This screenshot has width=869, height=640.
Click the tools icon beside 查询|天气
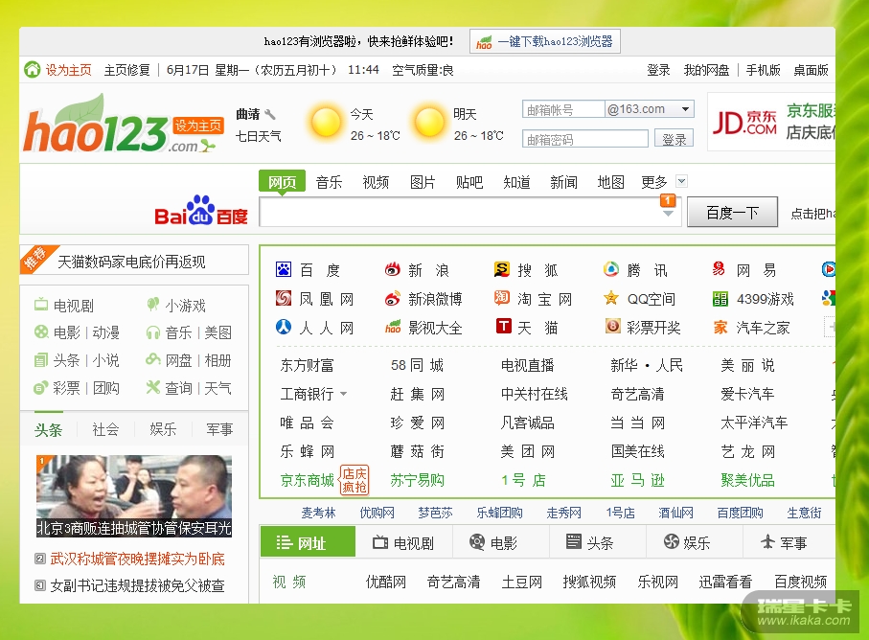(153, 387)
